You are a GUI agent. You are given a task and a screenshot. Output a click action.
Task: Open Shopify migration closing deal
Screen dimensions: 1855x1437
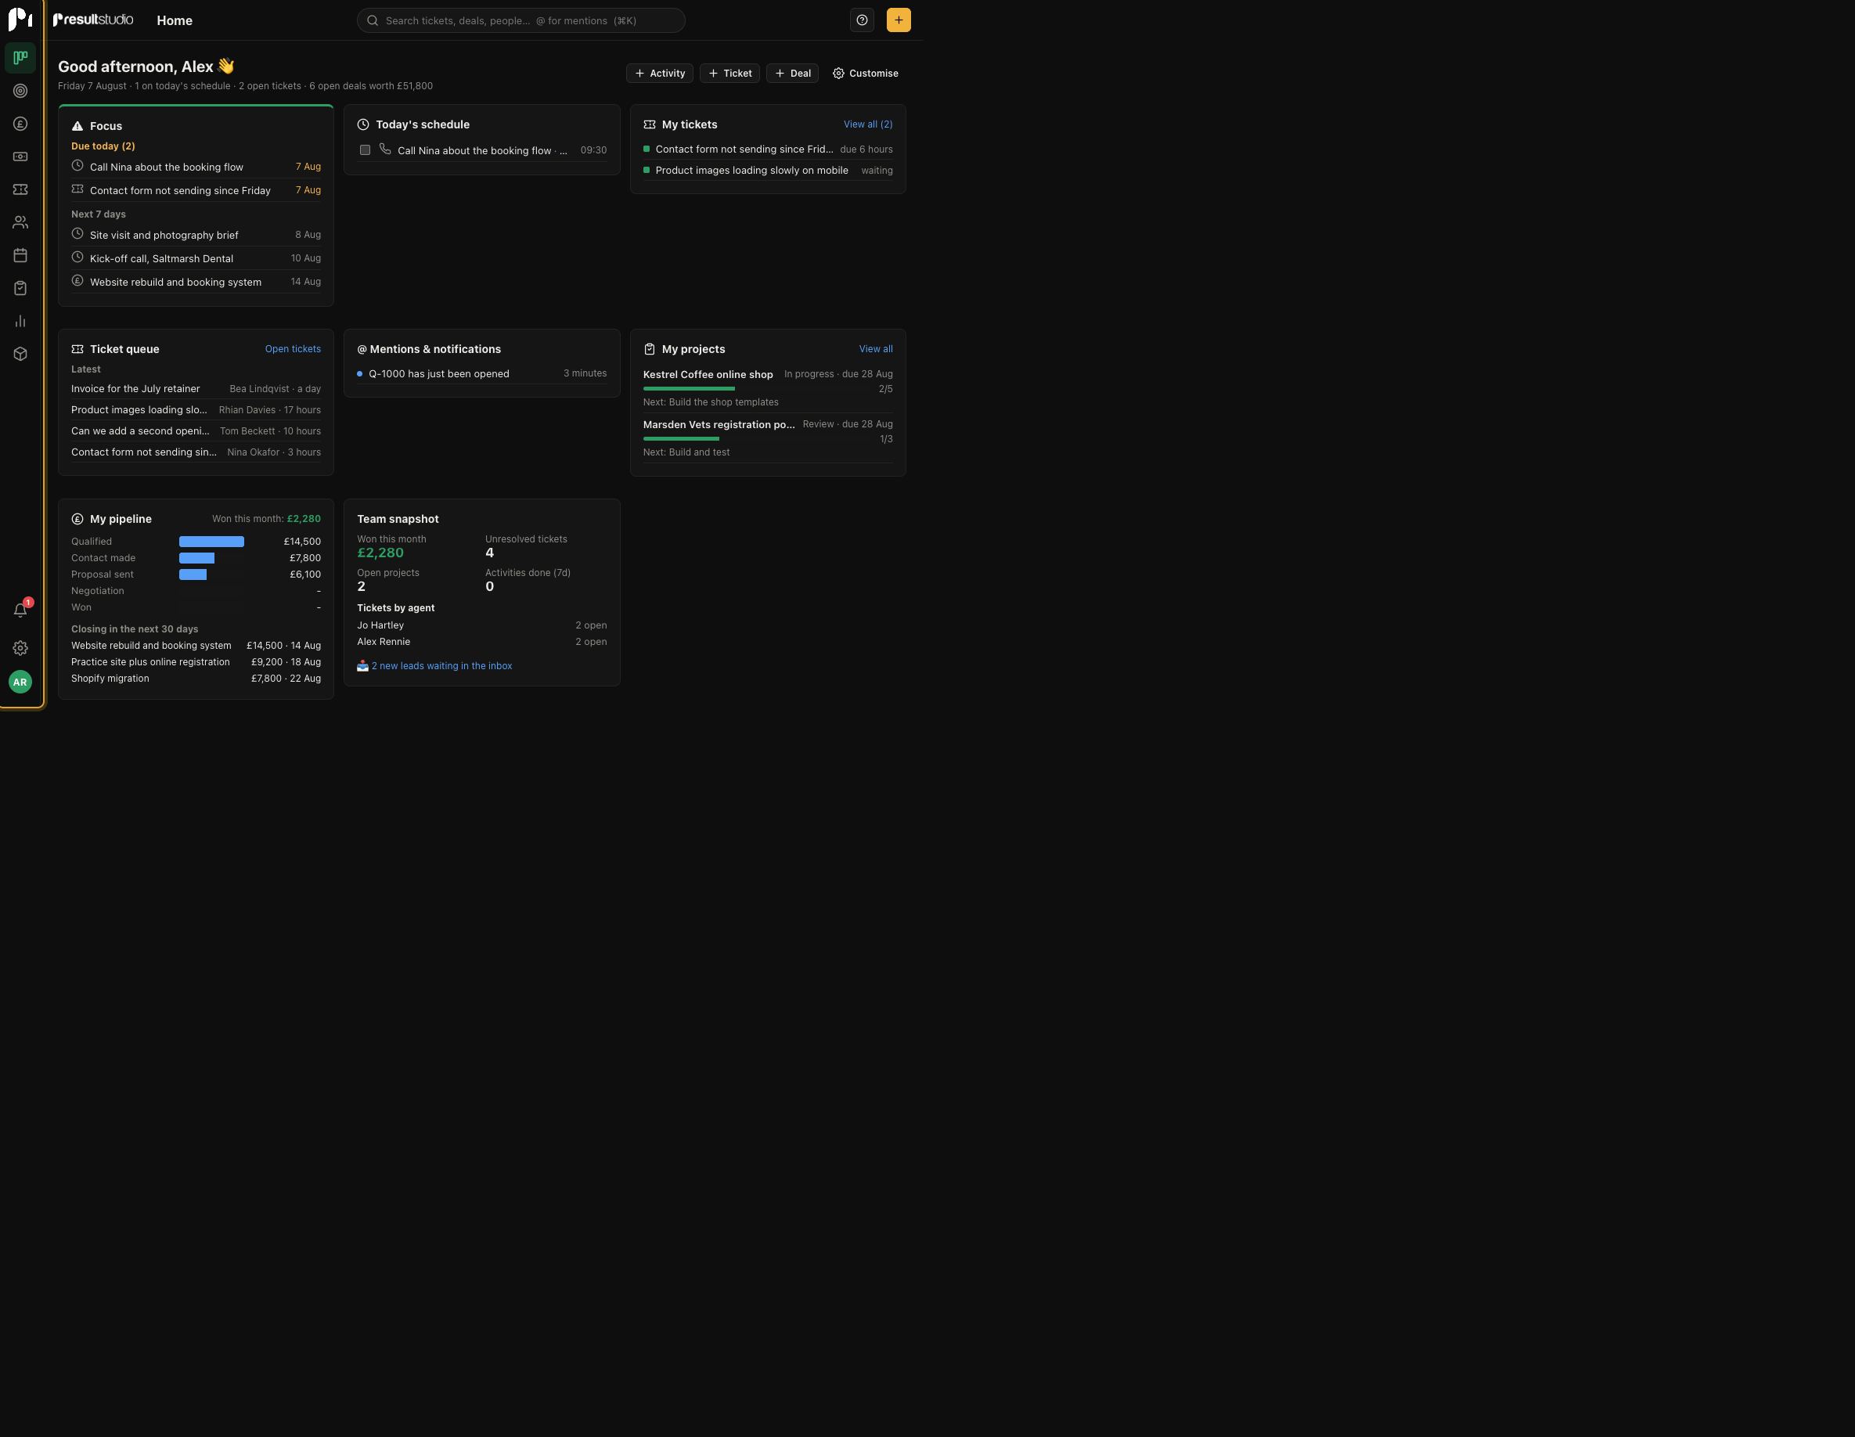tap(196, 679)
